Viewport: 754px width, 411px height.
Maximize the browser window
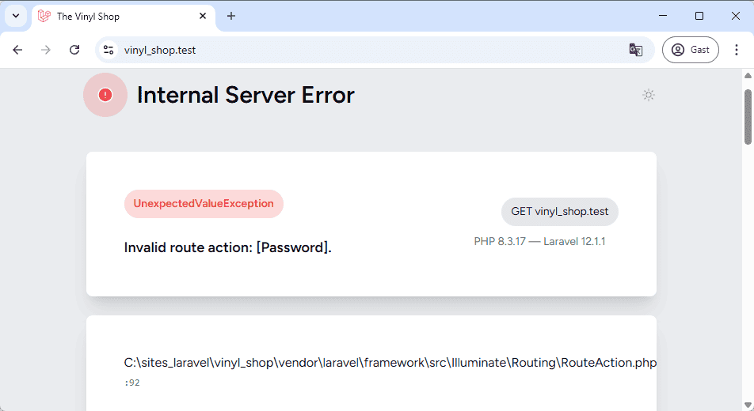click(x=699, y=16)
